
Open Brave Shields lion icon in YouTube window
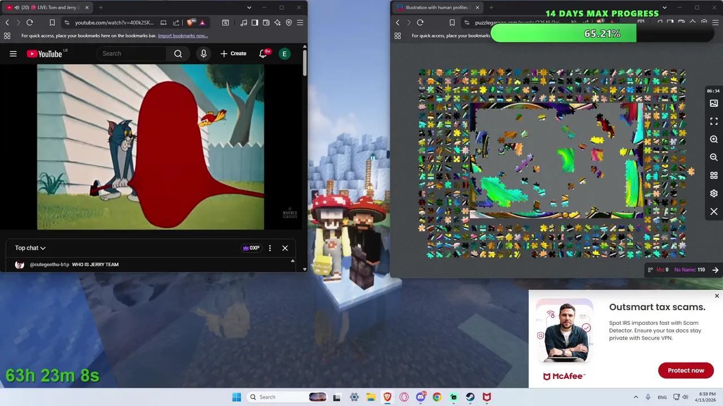(190, 23)
